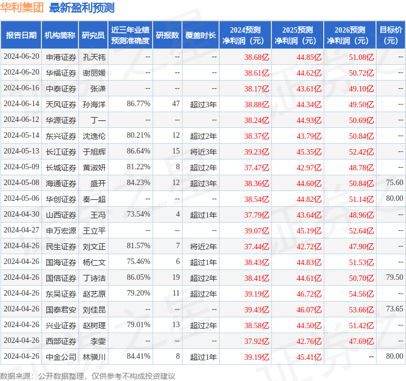Viewport: 406px width, 381px height.
Task: Click the 华利集团 title text
Action: (x=22, y=8)
